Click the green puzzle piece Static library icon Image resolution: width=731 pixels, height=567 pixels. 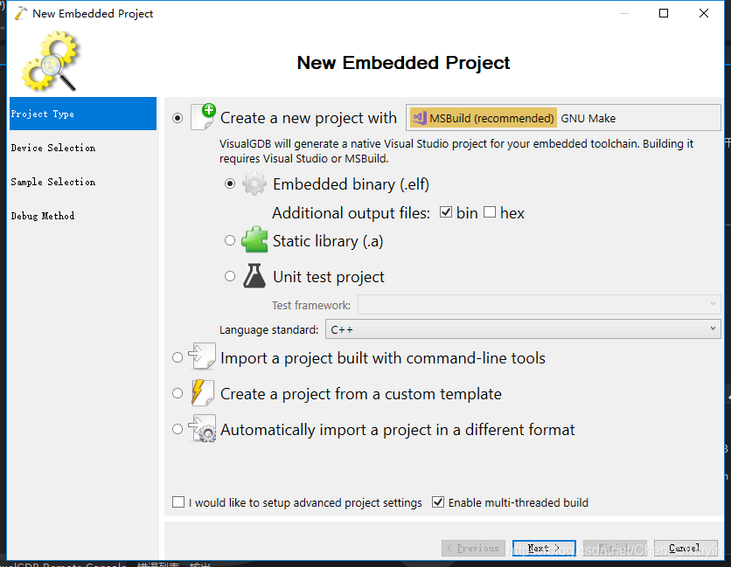pyautogui.click(x=254, y=239)
